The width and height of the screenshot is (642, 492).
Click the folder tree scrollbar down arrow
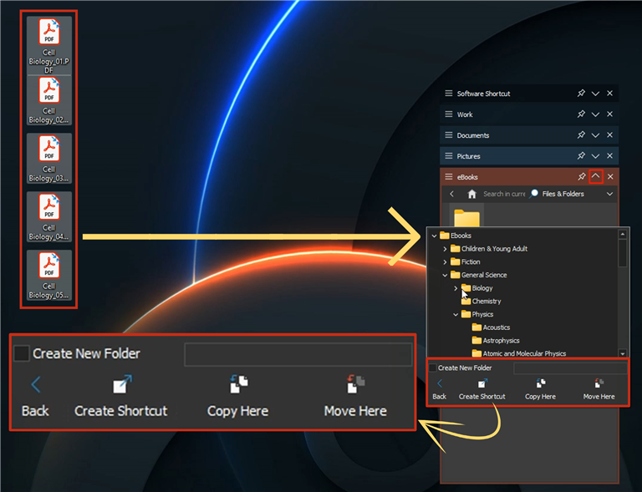(622, 353)
